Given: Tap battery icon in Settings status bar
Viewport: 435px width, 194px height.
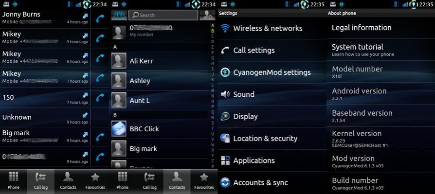Looking at the screenshot, I should pyautogui.click(x=305, y=4).
